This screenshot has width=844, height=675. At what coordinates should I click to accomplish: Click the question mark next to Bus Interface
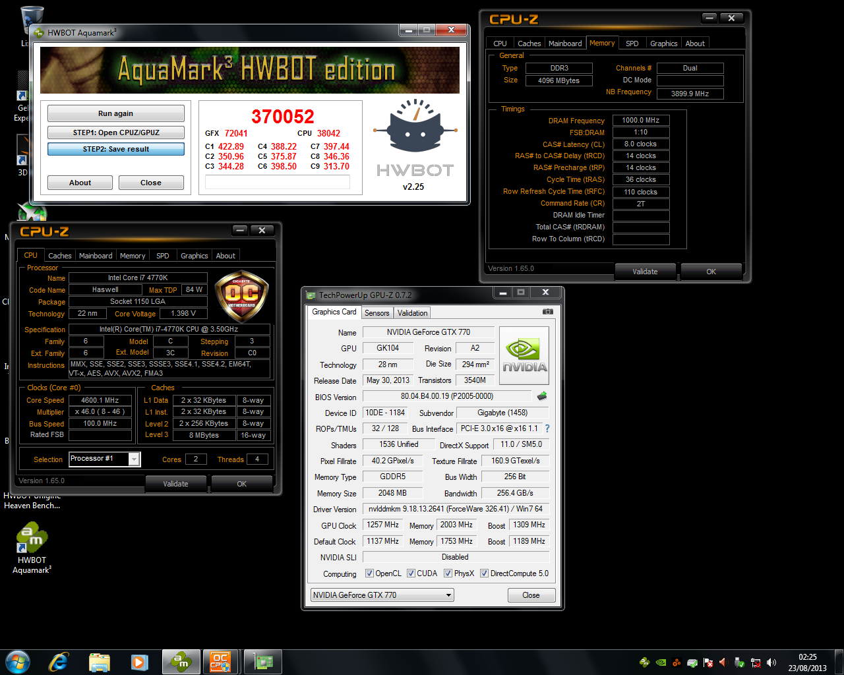[547, 428]
